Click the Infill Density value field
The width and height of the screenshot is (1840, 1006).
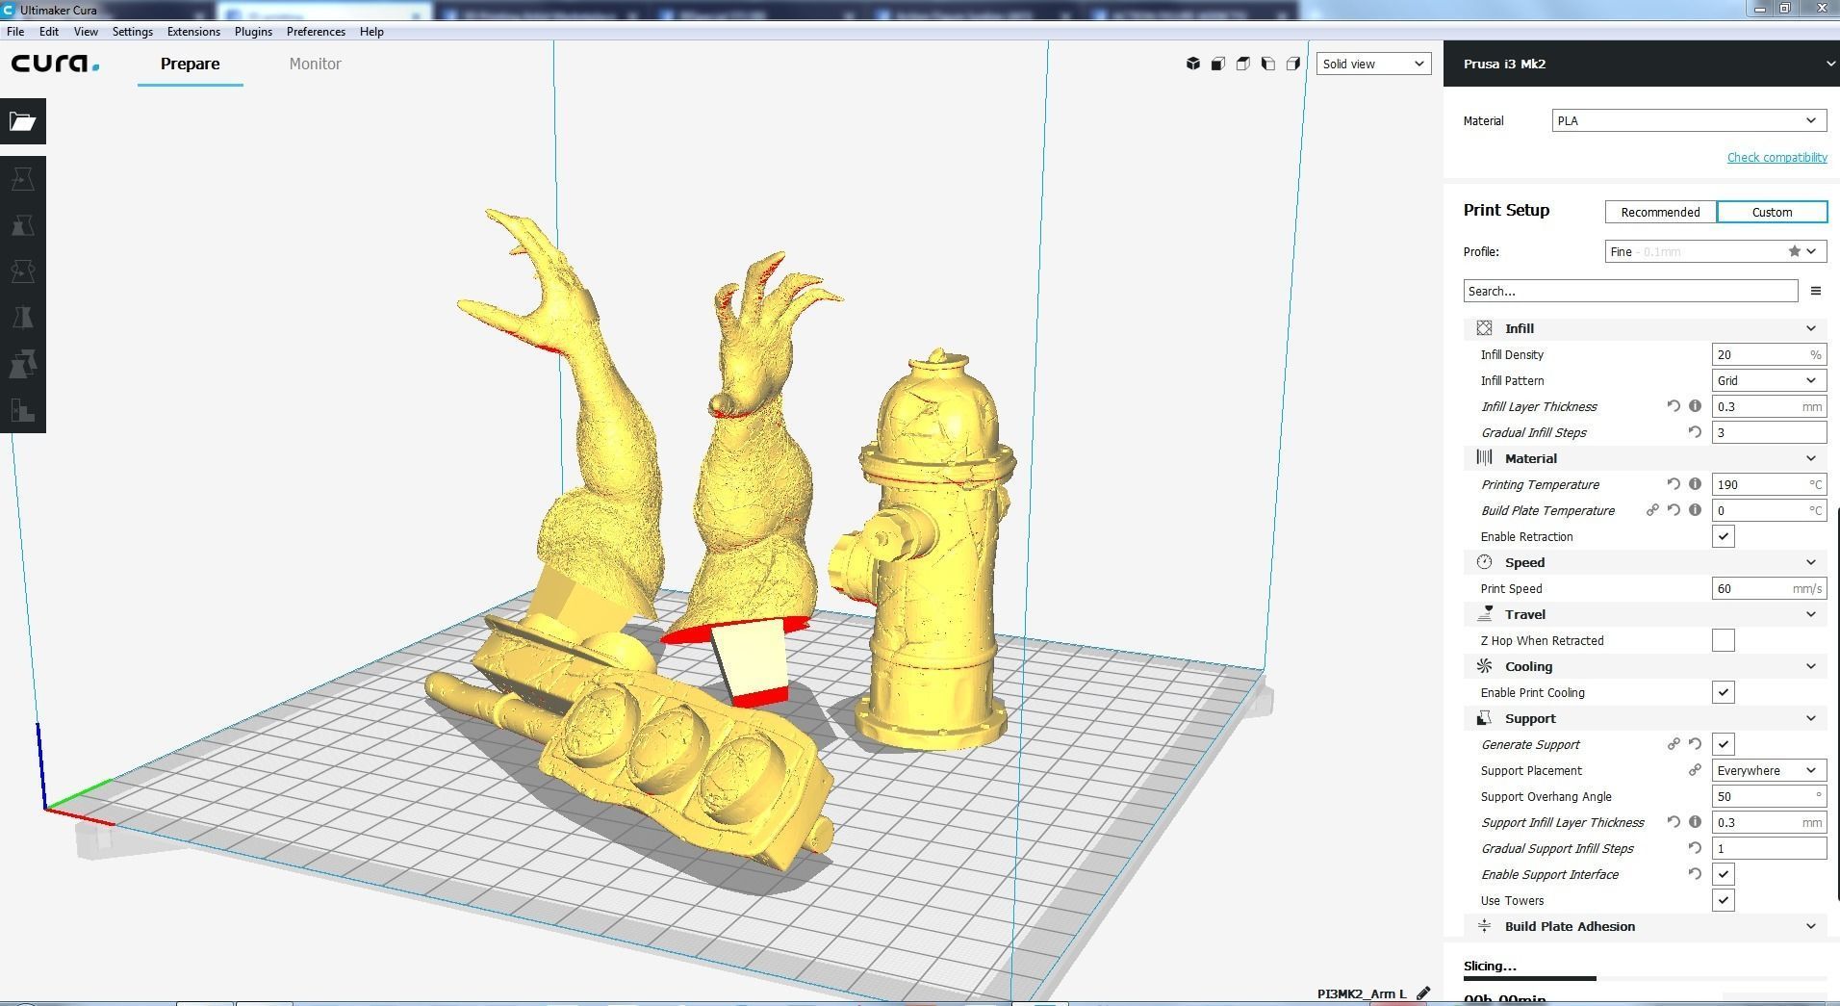click(x=1769, y=354)
